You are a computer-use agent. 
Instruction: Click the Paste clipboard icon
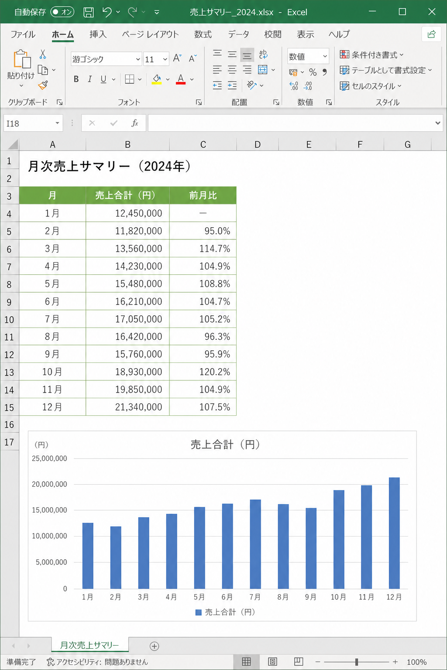tap(22, 59)
